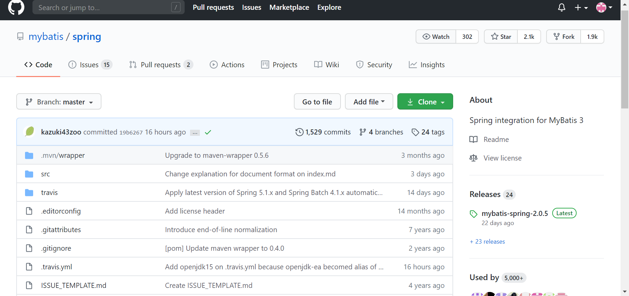Click the tag icon beside 24 tags
This screenshot has height=296, width=629.
(x=415, y=132)
